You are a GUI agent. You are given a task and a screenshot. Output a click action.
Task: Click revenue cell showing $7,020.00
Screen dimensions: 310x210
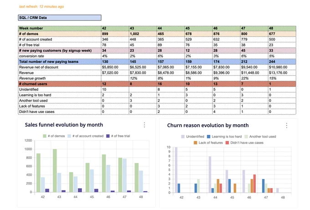(x=115, y=73)
